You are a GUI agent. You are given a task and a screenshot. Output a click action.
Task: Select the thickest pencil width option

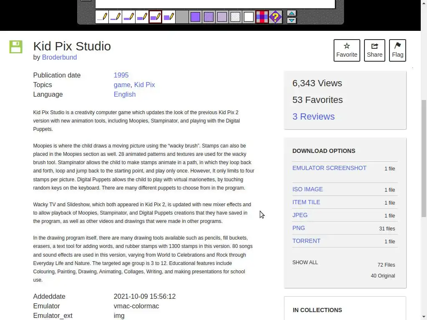[168, 17]
